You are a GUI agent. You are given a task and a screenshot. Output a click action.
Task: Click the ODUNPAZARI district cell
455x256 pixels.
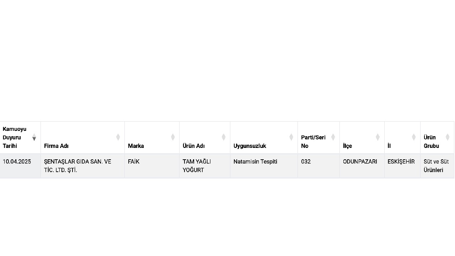pyautogui.click(x=360, y=162)
